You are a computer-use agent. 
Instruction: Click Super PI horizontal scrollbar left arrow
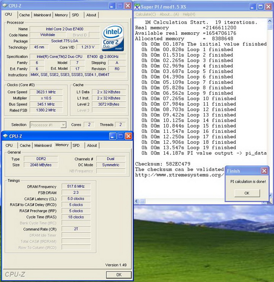(x=137, y=201)
